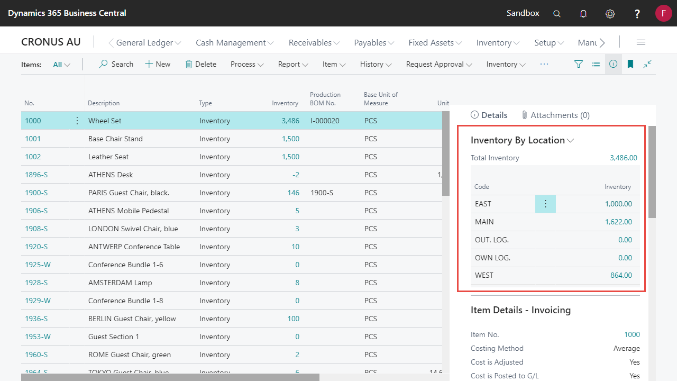
Task: Select the OUT. LOG. location row
Action: 555,240
